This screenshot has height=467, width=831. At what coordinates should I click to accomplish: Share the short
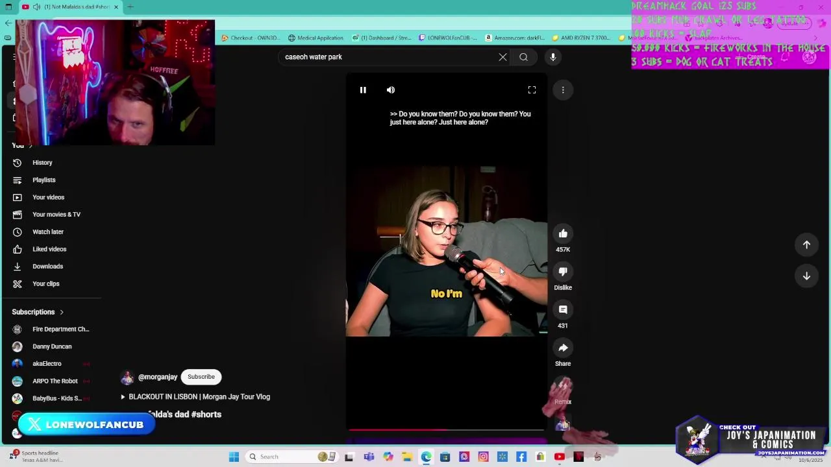click(x=563, y=348)
